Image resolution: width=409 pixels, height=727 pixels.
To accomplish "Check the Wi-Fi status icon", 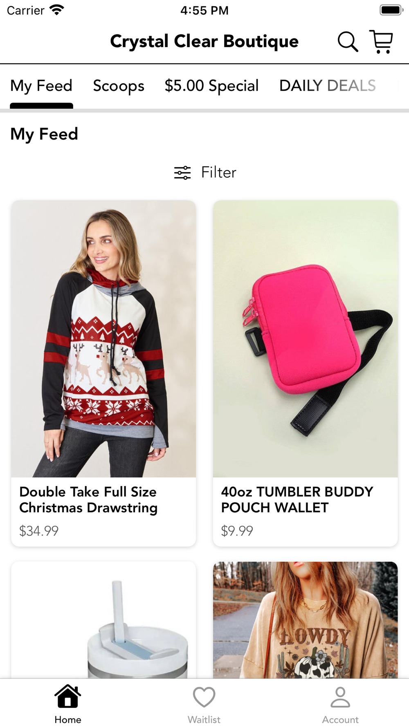I will pos(56,10).
